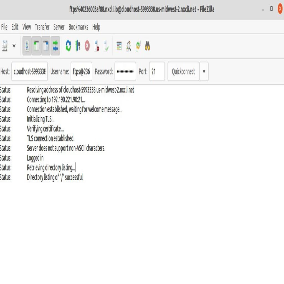Open the File menu
The height and width of the screenshot is (284, 284).
pyautogui.click(x=4, y=27)
